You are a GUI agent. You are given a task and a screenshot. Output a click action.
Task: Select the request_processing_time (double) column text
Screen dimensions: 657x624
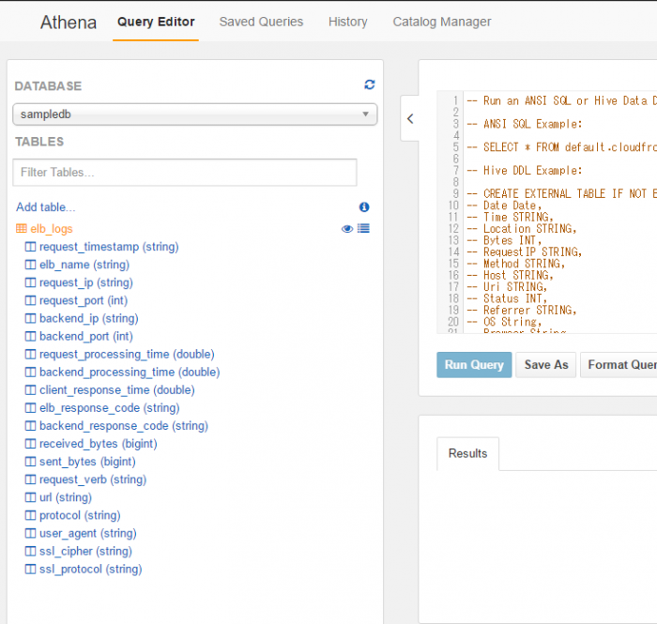coord(127,355)
